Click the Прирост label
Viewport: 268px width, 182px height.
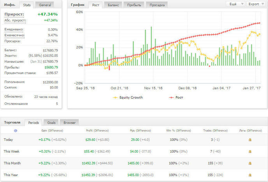pyautogui.click(x=14, y=14)
